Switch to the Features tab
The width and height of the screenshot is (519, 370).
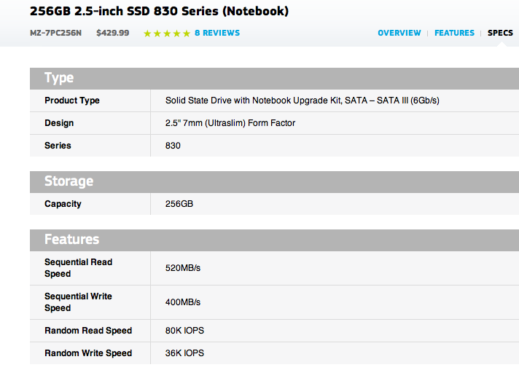click(454, 33)
